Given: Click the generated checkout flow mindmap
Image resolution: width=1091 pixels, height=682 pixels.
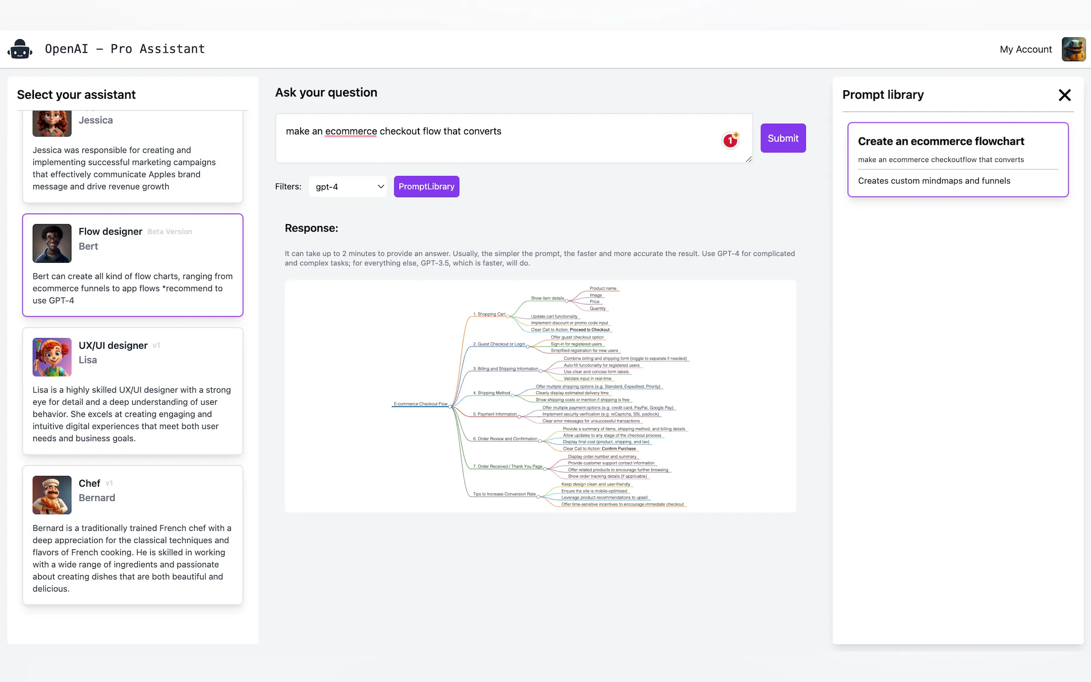Looking at the screenshot, I should click(540, 396).
